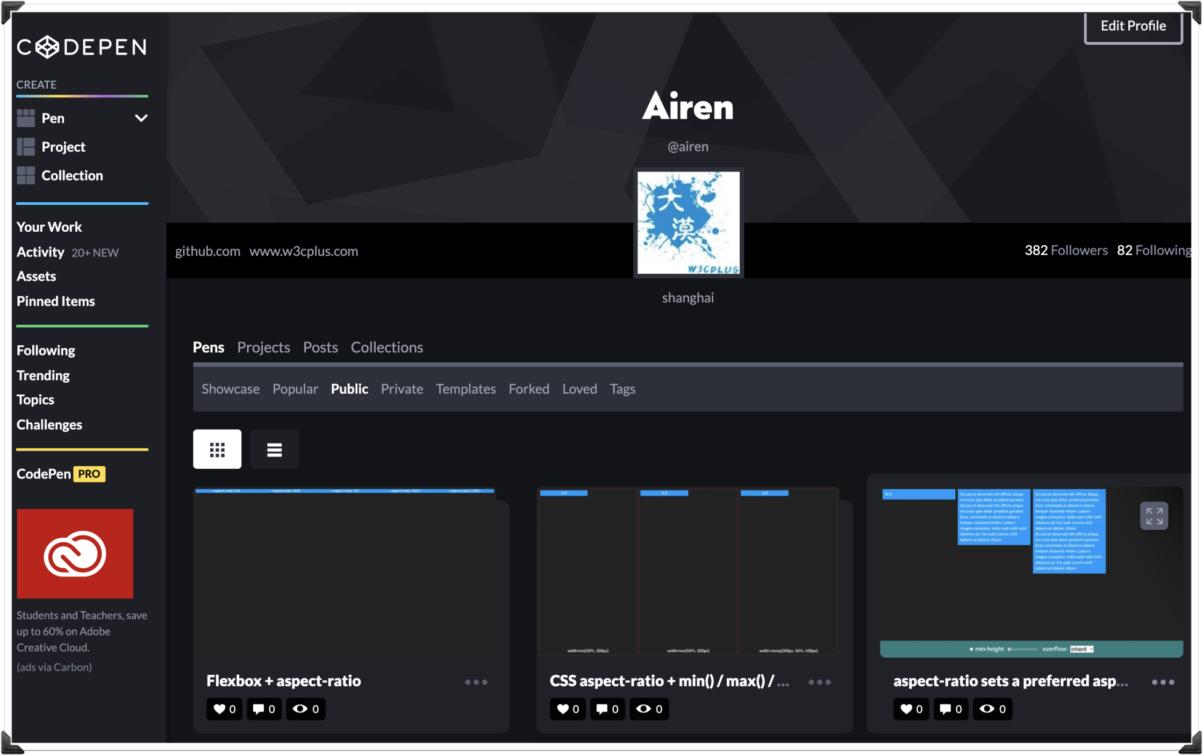Create a new Project
Image resolution: width=1203 pixels, height=756 pixels.
pos(63,147)
